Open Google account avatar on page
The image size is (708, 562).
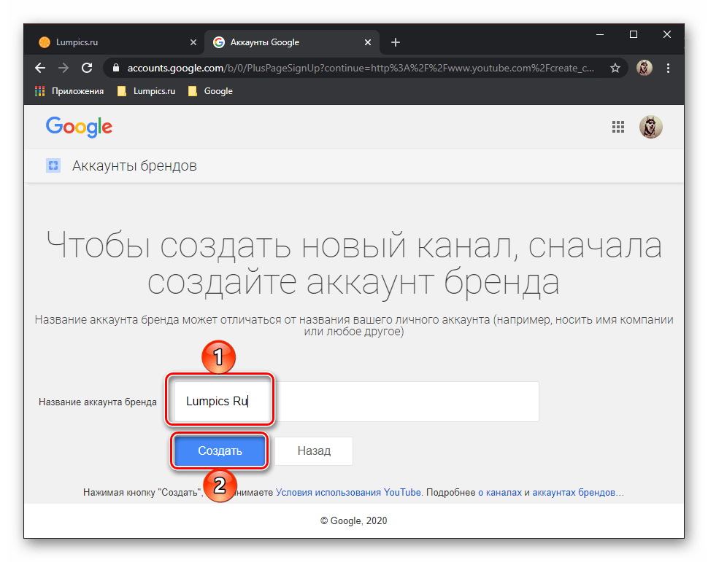(650, 127)
